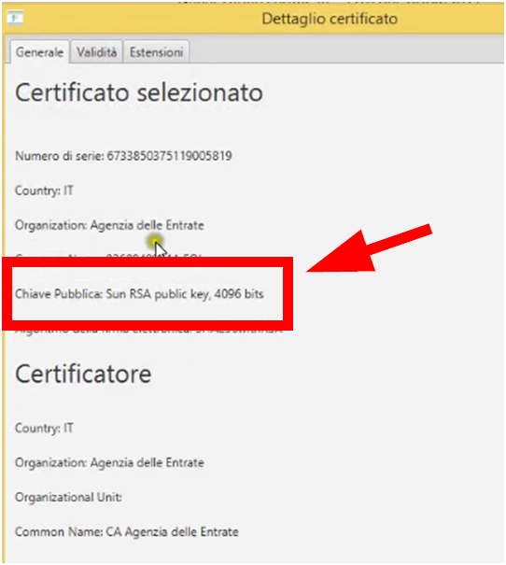Click the 'Organizational Unit:' line
The width and height of the screenshot is (506, 565).
68,497
